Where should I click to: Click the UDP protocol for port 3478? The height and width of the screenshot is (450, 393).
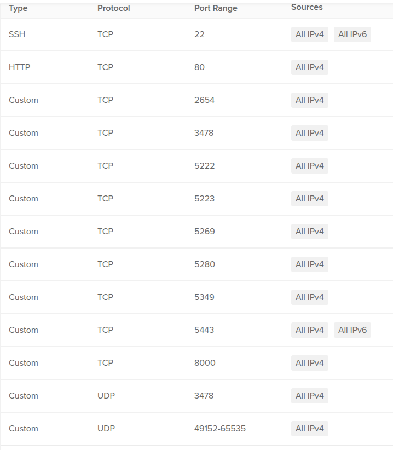point(106,396)
